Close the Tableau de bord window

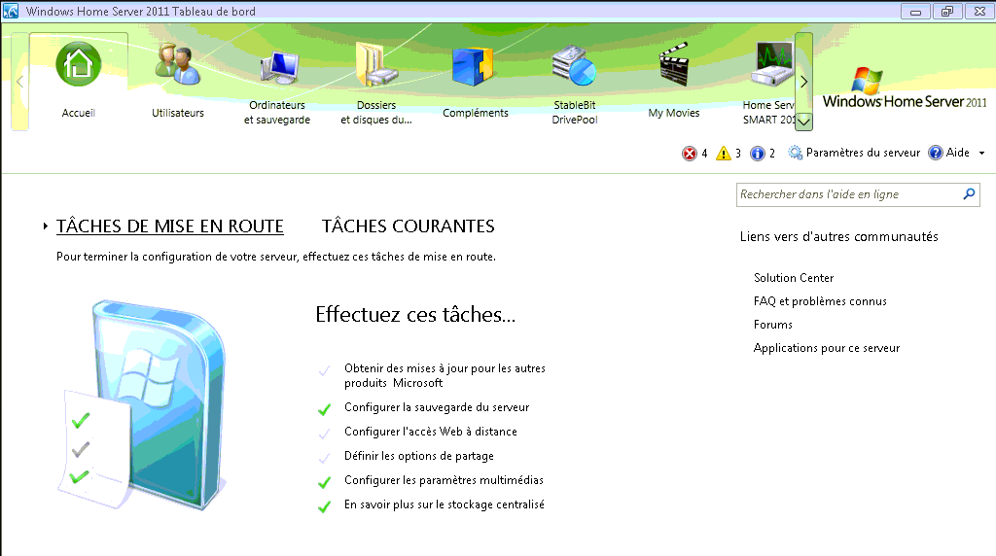click(979, 11)
